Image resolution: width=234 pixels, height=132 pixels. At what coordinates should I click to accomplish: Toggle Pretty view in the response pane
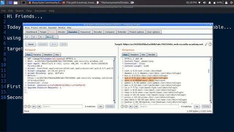(206, 106)
